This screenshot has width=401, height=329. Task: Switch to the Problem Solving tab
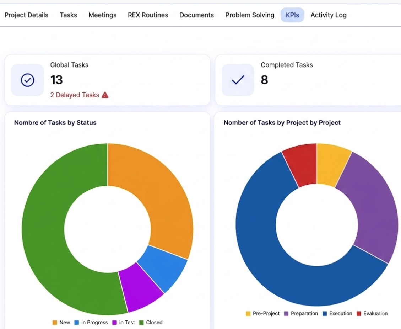pos(250,15)
